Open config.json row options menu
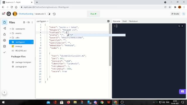Viewport: 187px width, 105px height. pyautogui.click(x=32, y=42)
